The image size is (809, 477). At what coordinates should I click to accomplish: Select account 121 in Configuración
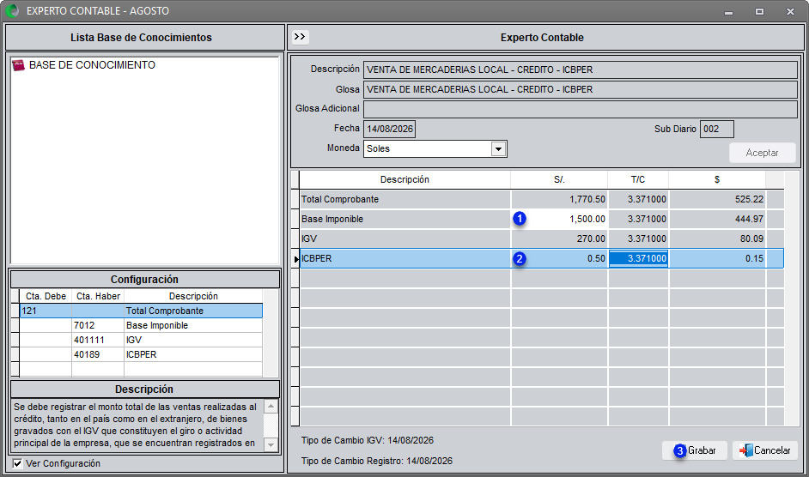coord(46,311)
